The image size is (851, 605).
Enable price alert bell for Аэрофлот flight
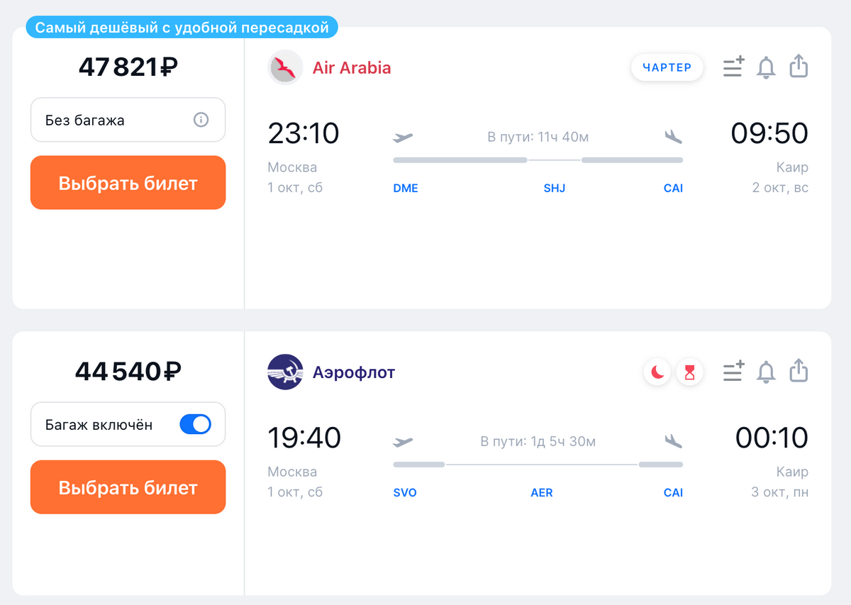[x=766, y=372]
